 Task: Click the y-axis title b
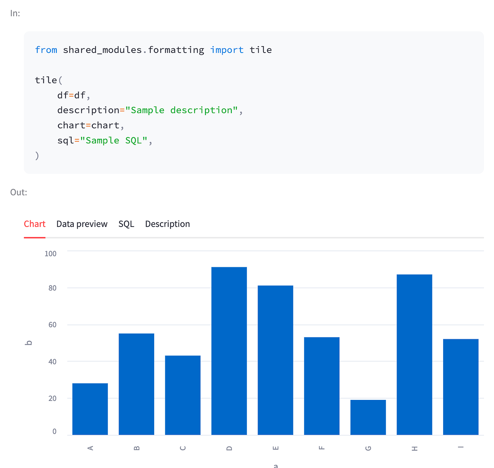[x=29, y=342]
